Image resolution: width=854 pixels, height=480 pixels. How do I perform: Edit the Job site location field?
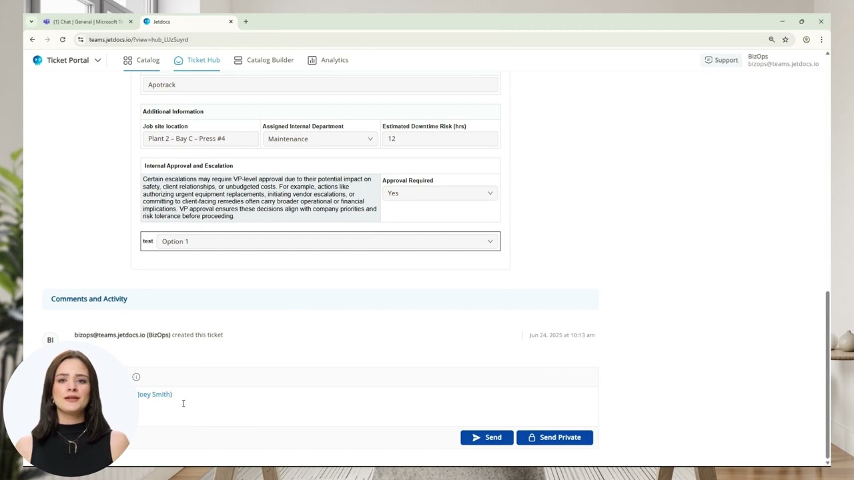coord(200,139)
